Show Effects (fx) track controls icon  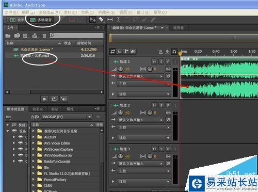point(119,51)
